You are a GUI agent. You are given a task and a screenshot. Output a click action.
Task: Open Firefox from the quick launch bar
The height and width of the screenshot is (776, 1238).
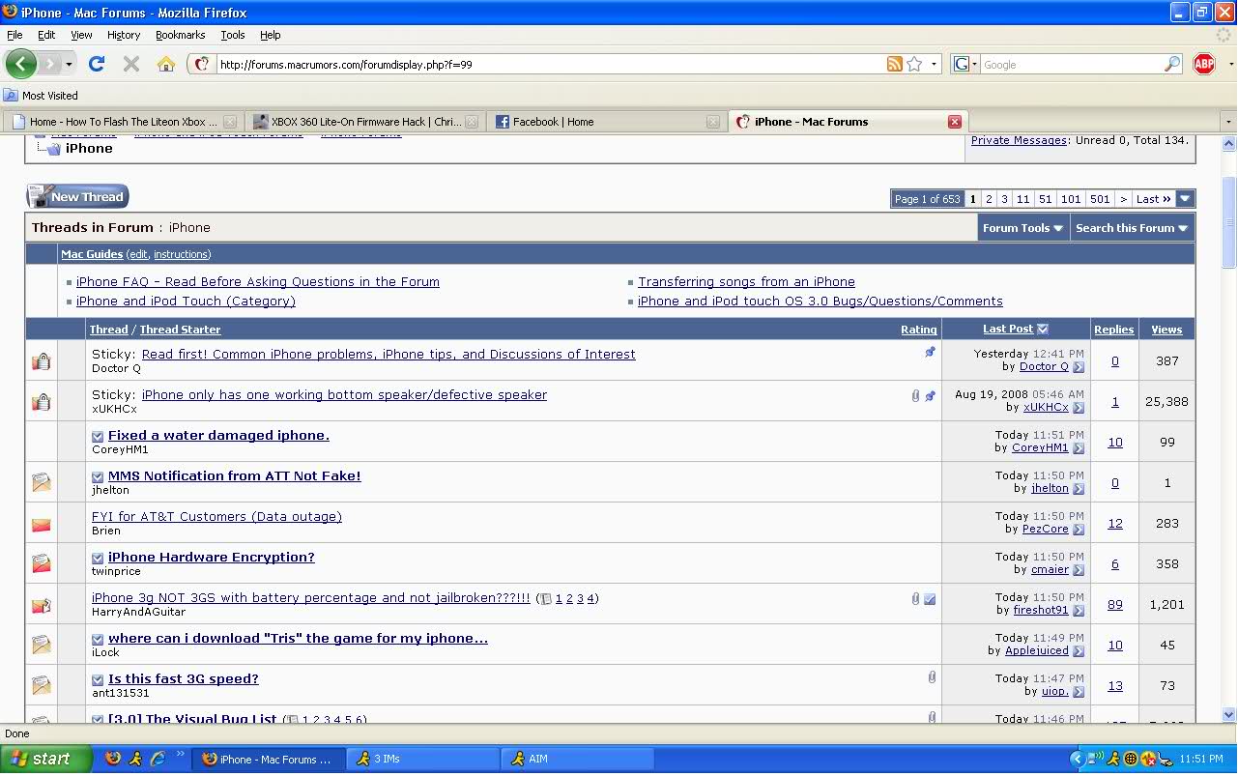point(113,759)
